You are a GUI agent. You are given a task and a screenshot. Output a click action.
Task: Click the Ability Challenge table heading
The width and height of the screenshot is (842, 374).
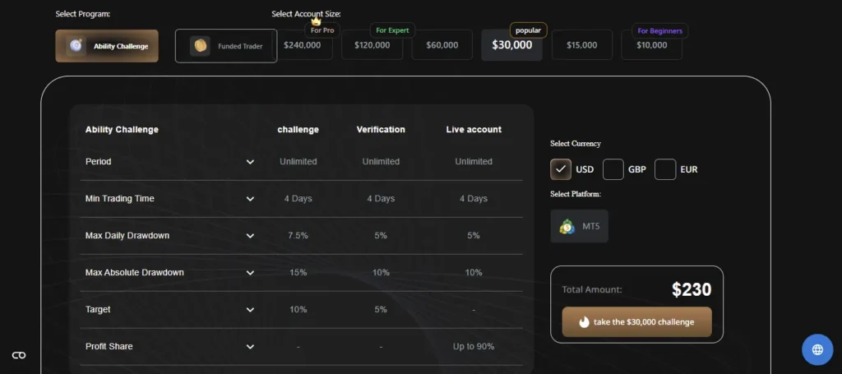(x=122, y=129)
